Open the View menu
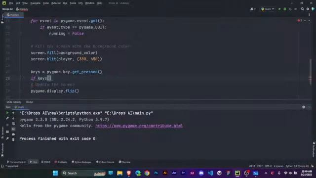This screenshot has width=316, height=178. pyautogui.click(x=25, y=3)
